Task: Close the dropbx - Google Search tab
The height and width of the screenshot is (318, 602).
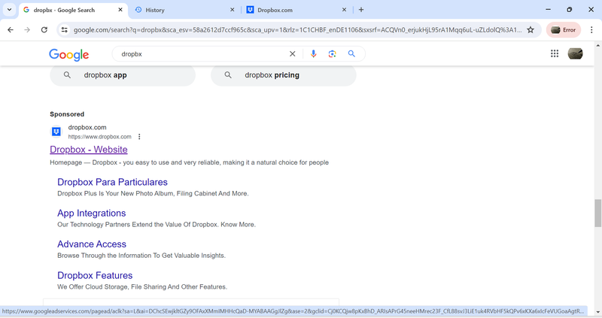Action: [x=120, y=10]
